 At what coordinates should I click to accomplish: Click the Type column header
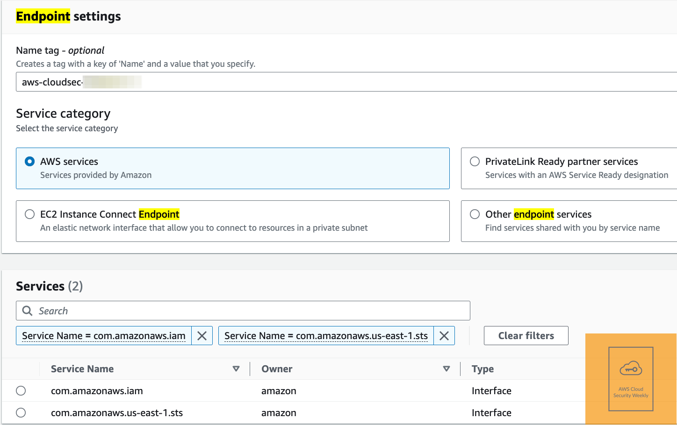(483, 369)
